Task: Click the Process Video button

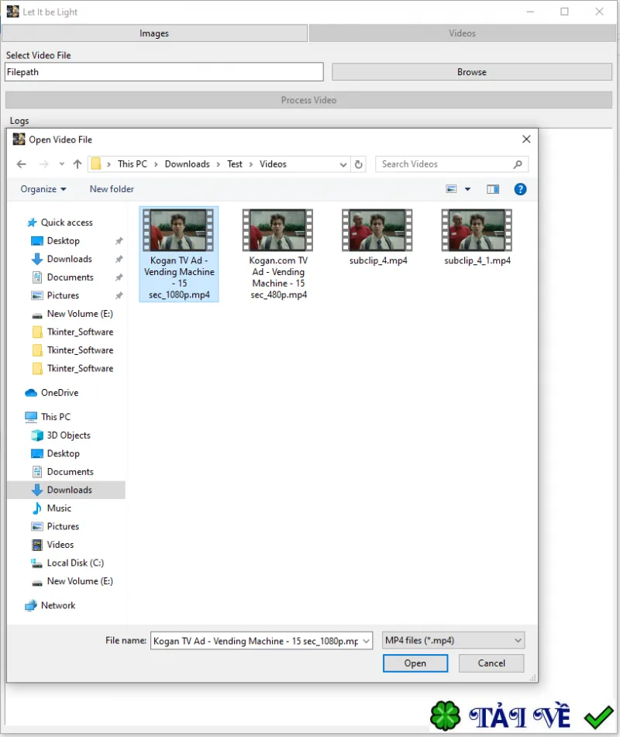Action: coord(308,100)
